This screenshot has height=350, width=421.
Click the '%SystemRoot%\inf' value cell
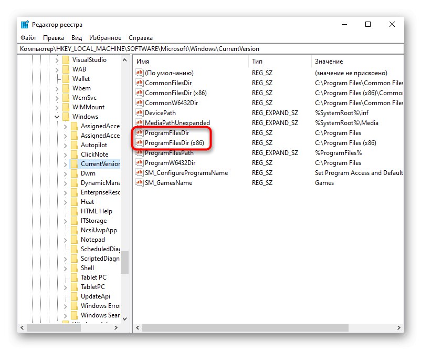(342, 112)
